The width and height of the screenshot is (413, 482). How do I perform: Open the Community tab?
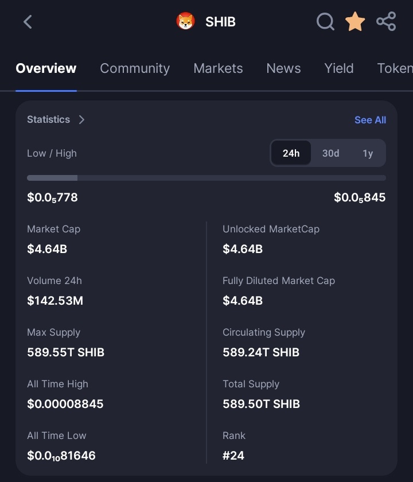coord(135,68)
